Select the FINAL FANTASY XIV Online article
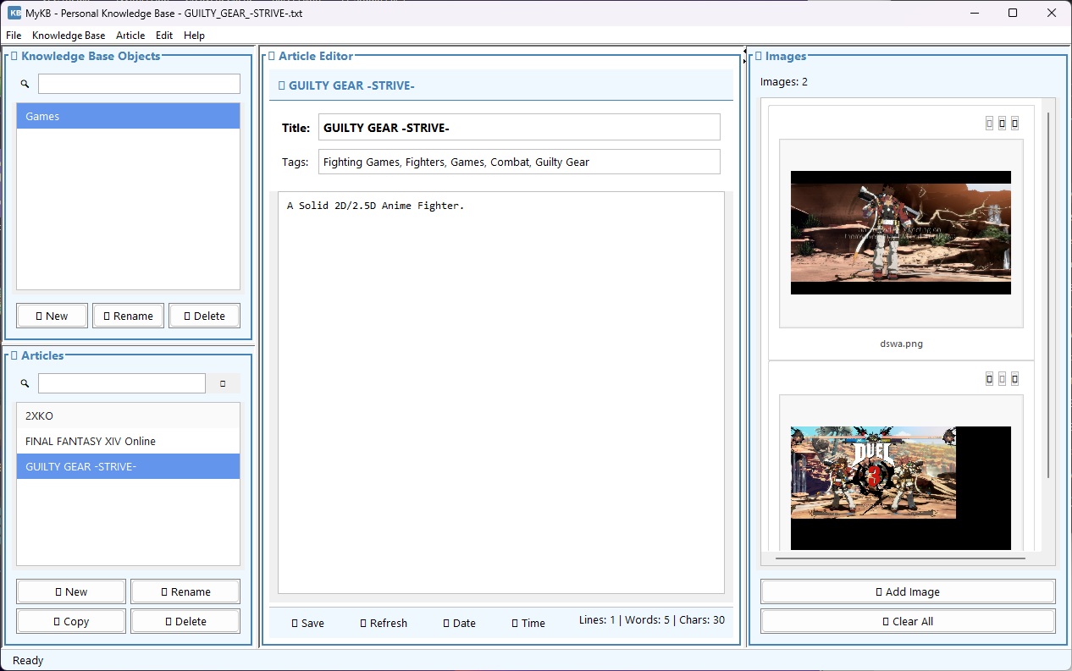 click(x=91, y=441)
